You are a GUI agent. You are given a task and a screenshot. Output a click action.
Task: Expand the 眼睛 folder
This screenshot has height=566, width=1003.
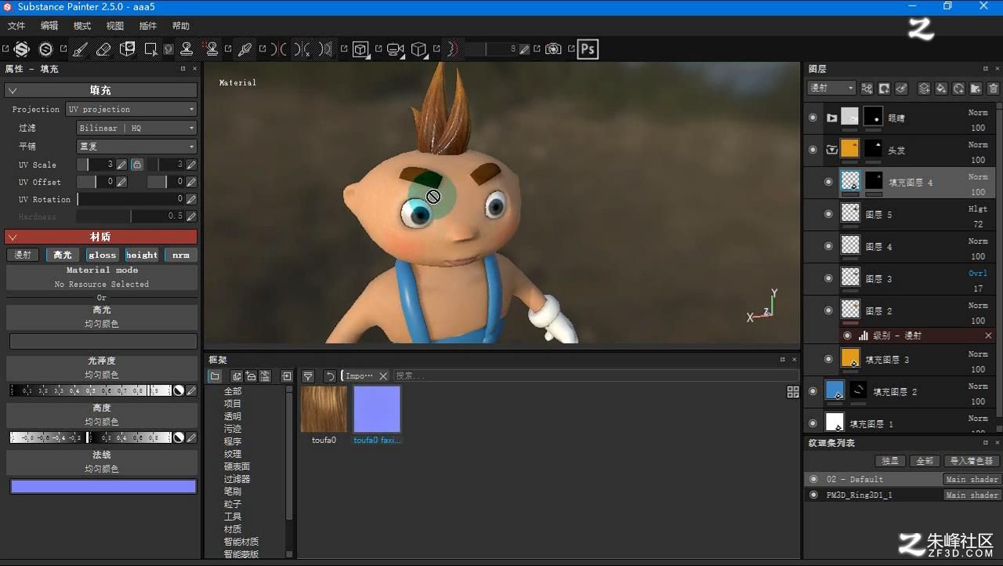click(x=831, y=118)
